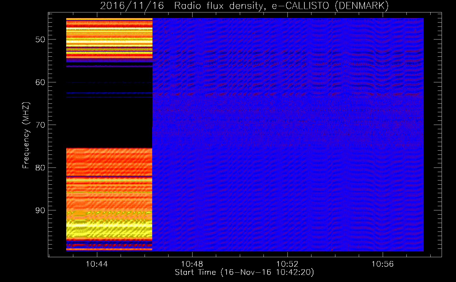
Task: Click the 'Frequency (MHZ)' axis label
Action: (x=26, y=135)
